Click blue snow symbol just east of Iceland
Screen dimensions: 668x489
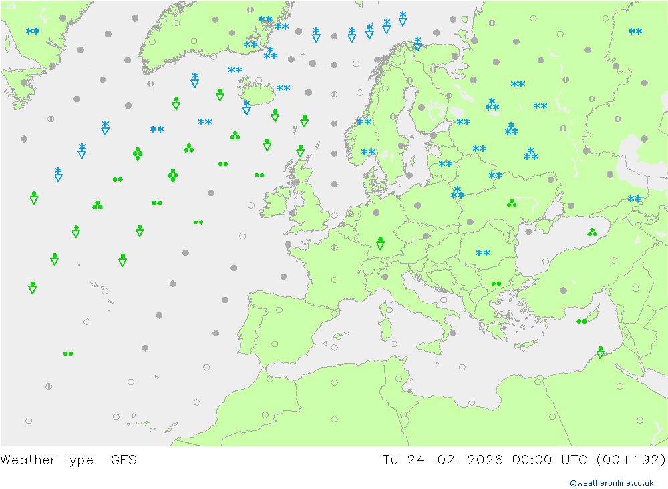click(x=283, y=88)
